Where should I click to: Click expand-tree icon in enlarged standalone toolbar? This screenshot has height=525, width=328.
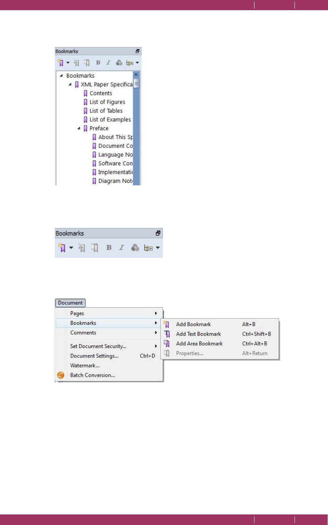[x=148, y=248]
